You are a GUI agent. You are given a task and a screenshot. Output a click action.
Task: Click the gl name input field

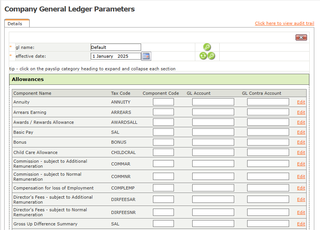[116, 47]
